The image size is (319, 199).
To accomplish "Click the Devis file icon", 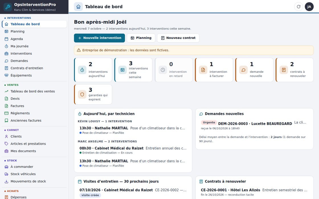I will pyautogui.click(x=7, y=98).
